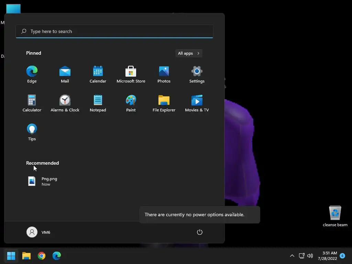Open Microsoft Store
The width and height of the screenshot is (352, 264).
click(131, 74)
